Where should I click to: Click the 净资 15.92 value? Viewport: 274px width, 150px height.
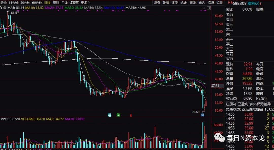pos(248,94)
